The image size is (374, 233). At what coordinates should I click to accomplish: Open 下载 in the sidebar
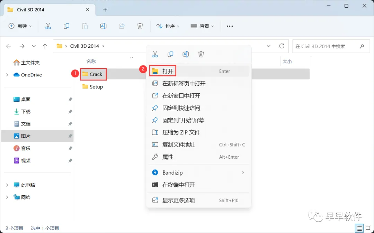(x=22, y=111)
